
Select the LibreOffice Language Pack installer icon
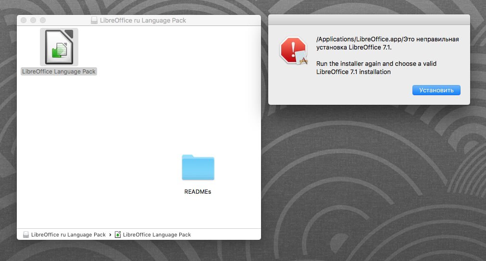pyautogui.click(x=59, y=47)
